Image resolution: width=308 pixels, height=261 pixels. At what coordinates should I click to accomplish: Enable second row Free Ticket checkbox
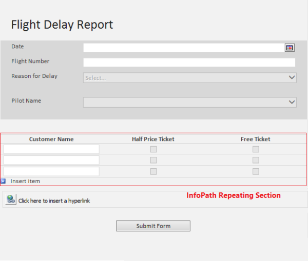[256, 160]
